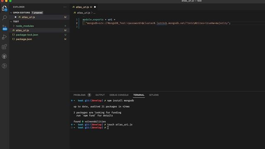Open the Extensions view icon
Screen dimensions: 265x149
pos(4,47)
